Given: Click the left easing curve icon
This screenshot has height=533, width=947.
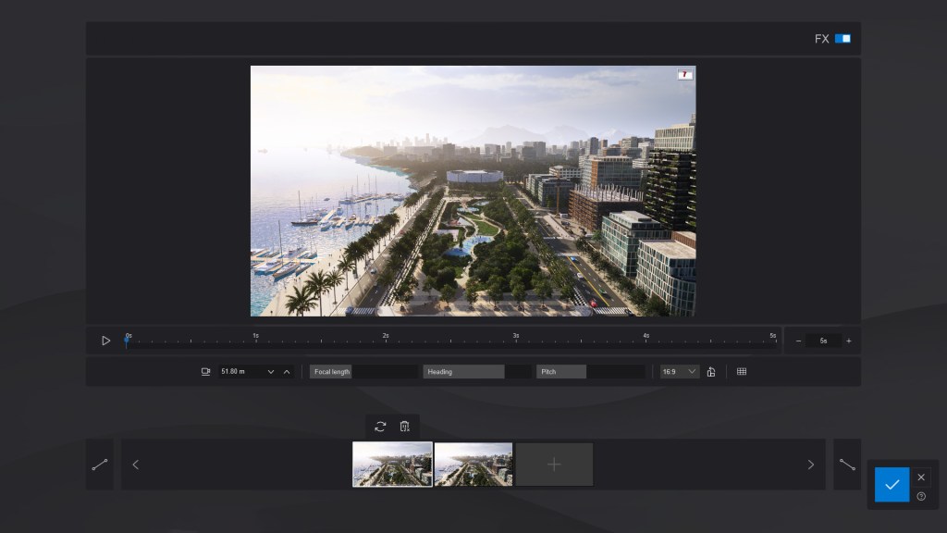Looking at the screenshot, I should [x=100, y=464].
